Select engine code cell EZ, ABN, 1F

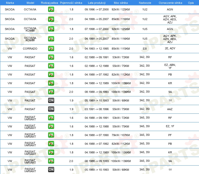tap(170, 66)
